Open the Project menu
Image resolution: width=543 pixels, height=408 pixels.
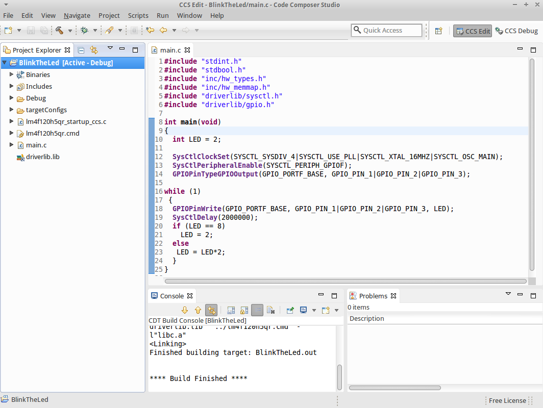[x=109, y=16]
